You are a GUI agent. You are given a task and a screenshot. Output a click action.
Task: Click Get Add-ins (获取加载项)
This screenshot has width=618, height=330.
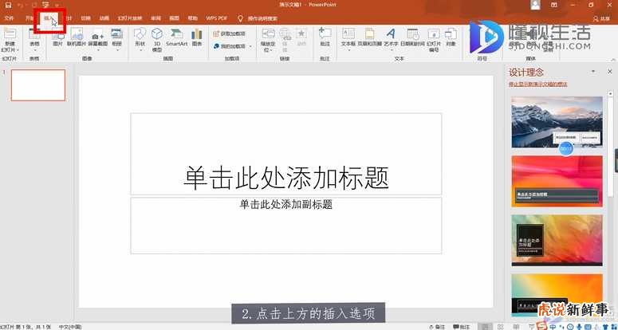[230, 33]
